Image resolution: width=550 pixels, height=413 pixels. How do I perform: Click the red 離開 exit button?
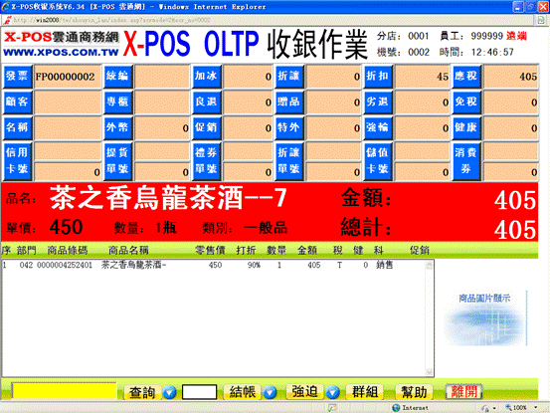tap(463, 391)
